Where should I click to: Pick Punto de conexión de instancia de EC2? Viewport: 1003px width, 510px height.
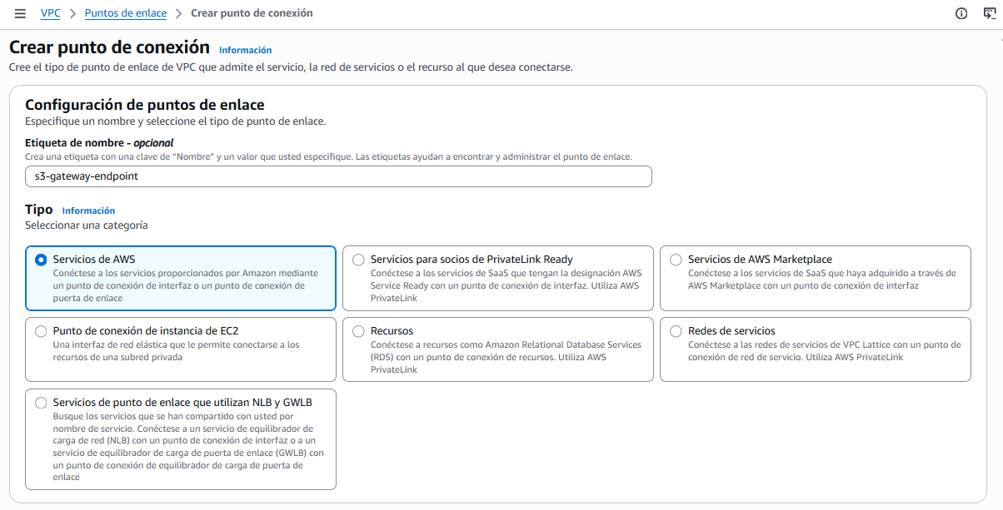(41, 331)
